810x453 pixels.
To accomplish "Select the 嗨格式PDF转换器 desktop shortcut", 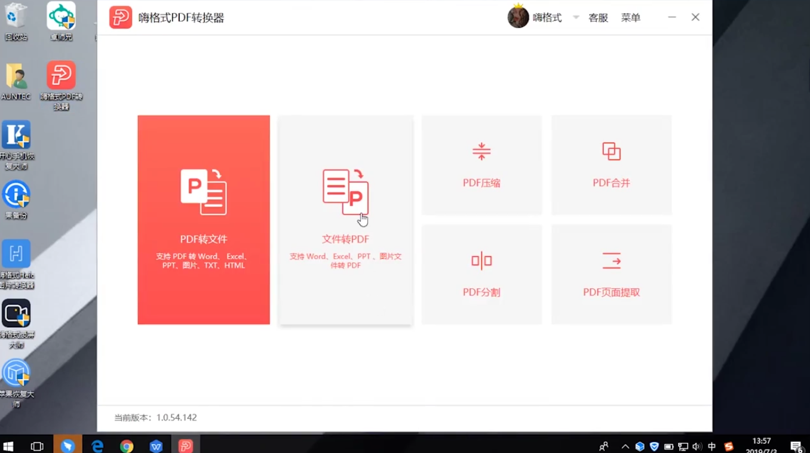I will tap(61, 85).
